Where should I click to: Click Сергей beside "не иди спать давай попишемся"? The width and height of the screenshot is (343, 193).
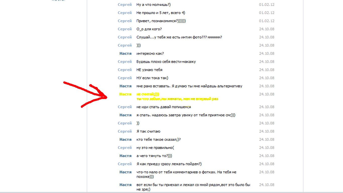(x=125, y=107)
